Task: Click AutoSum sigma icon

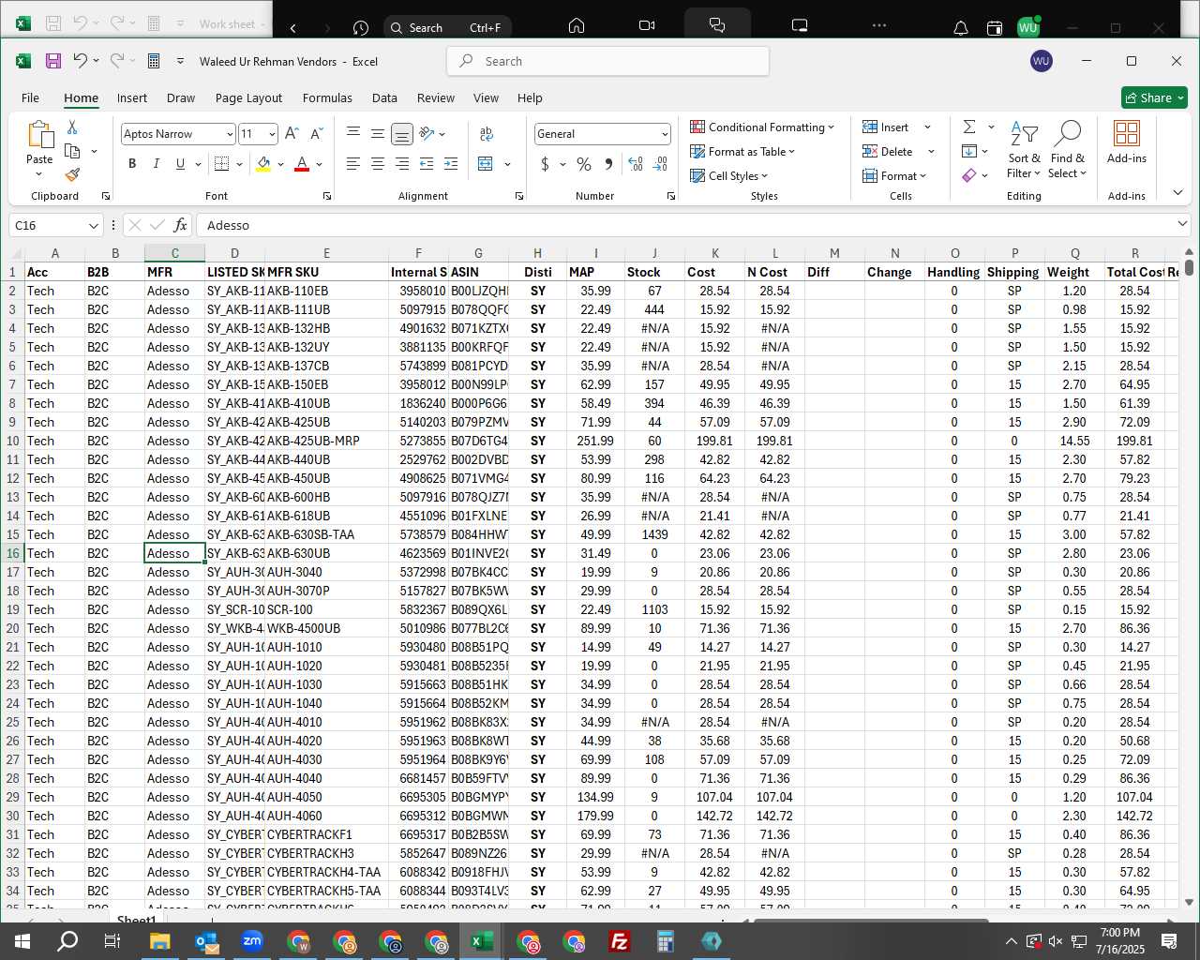Action: [x=969, y=127]
